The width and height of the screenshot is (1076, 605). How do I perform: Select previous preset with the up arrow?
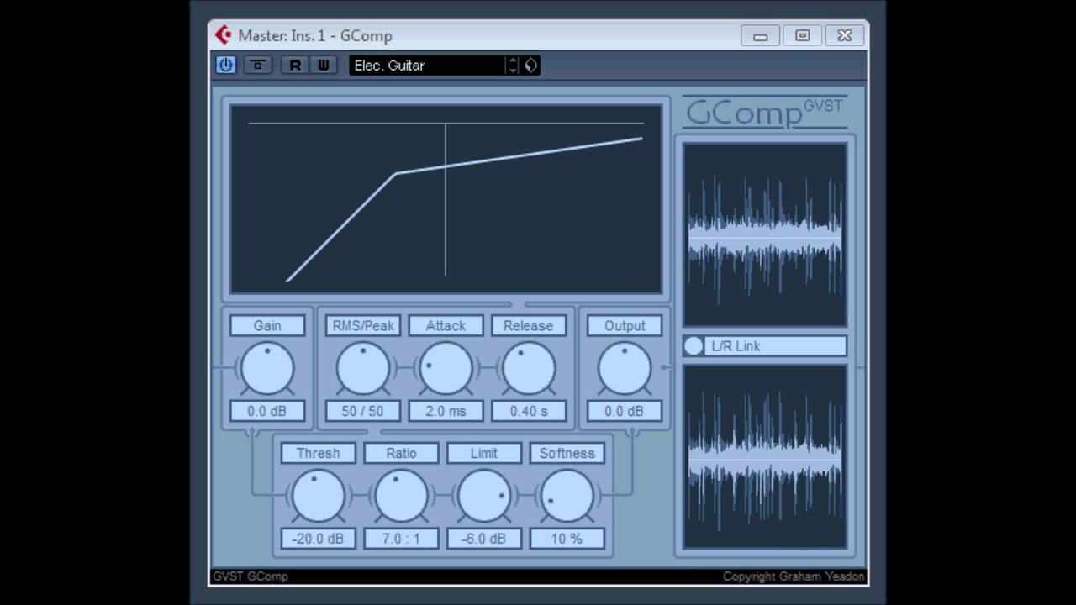tap(513, 60)
